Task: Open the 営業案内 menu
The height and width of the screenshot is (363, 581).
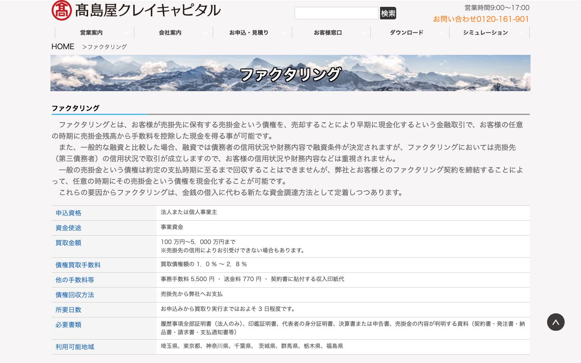Action: pos(91,33)
